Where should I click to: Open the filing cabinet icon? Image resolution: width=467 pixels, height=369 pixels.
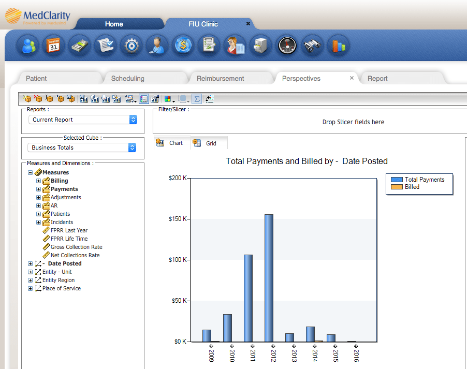(x=261, y=46)
